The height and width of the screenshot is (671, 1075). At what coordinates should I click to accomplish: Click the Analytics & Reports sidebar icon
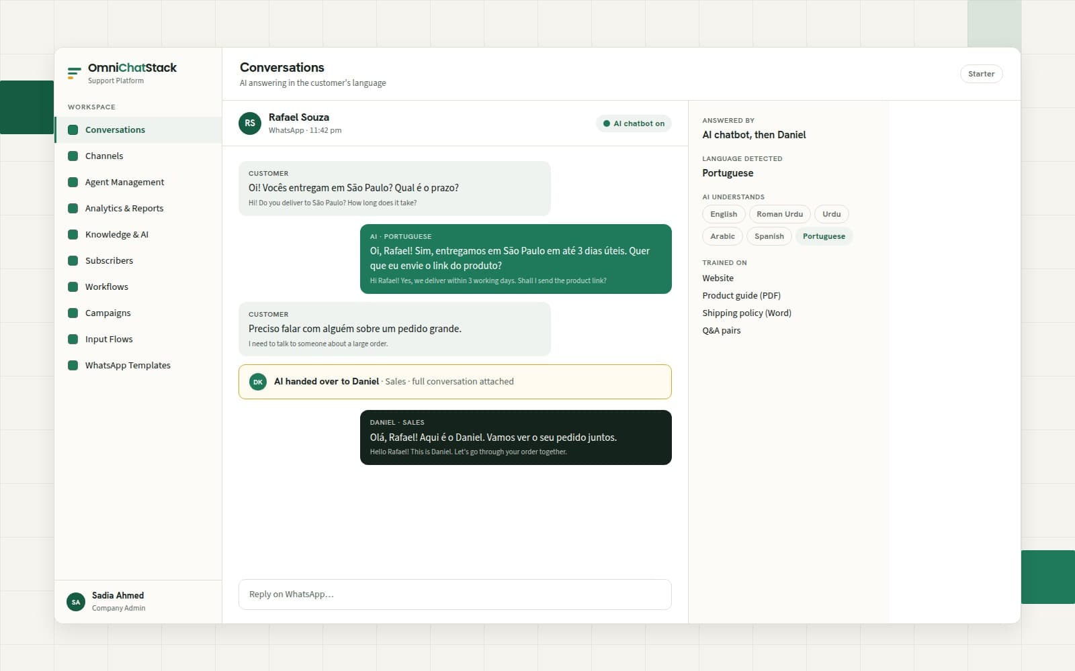click(x=73, y=208)
